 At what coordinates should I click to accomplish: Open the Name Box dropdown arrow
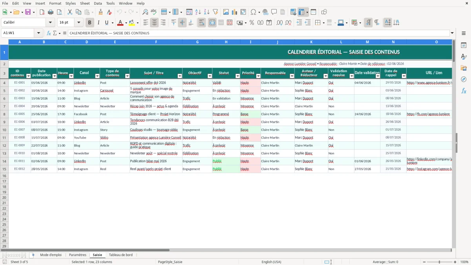tap(38, 33)
